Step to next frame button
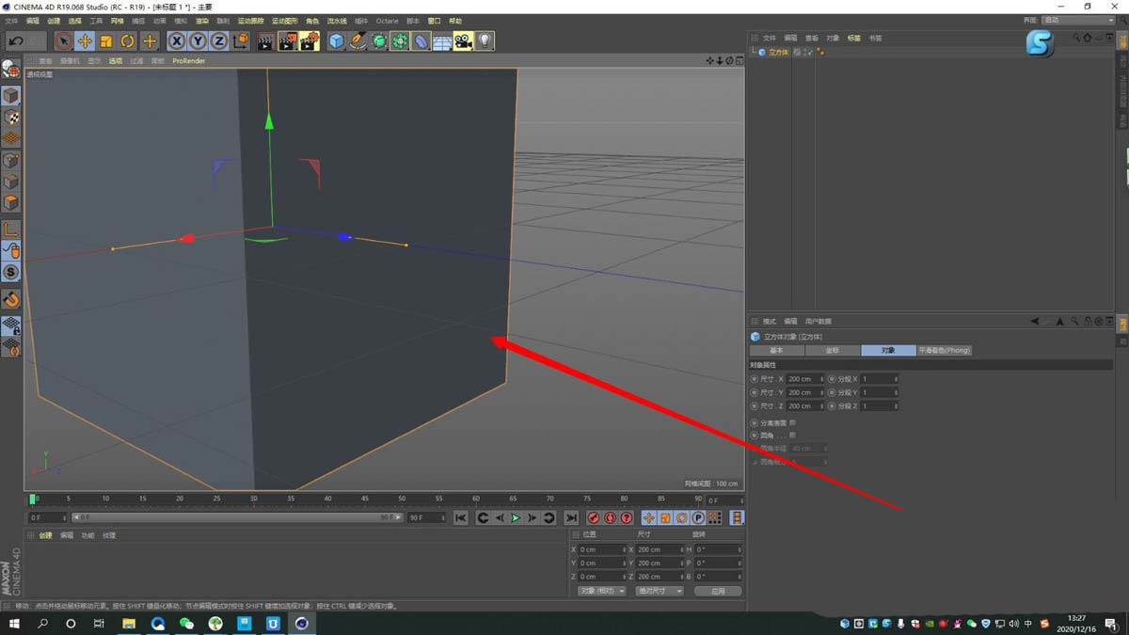 click(533, 517)
